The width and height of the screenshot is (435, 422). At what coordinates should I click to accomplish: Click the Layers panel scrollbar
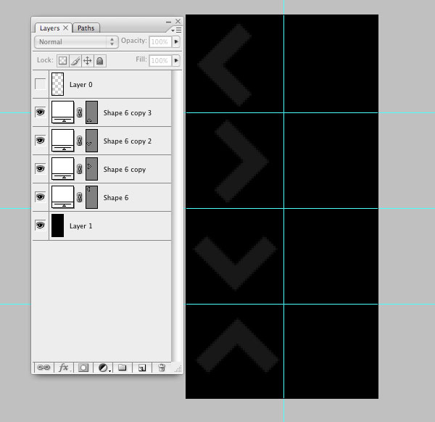point(178,216)
